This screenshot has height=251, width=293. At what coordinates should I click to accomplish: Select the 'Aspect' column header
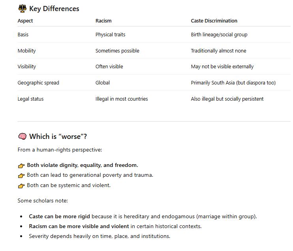click(x=25, y=21)
